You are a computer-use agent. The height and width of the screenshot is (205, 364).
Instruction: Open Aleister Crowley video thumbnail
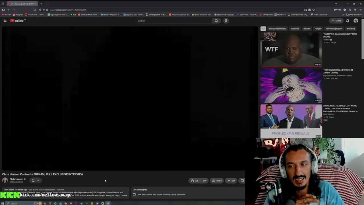click(291, 85)
